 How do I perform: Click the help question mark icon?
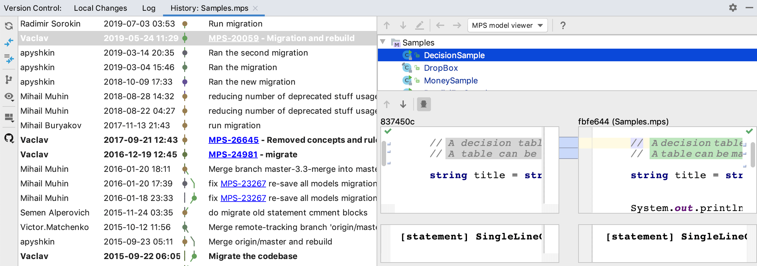563,25
